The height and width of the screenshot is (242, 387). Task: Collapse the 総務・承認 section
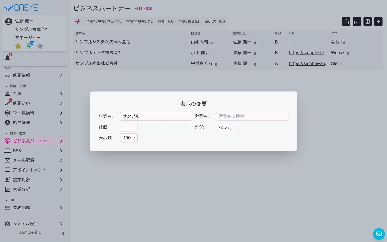tap(16, 86)
